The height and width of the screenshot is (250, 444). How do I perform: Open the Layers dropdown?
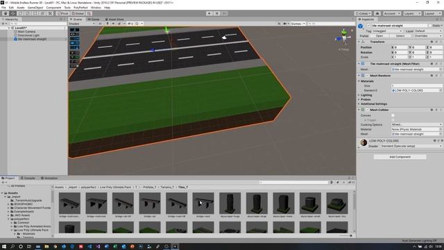(412, 13)
